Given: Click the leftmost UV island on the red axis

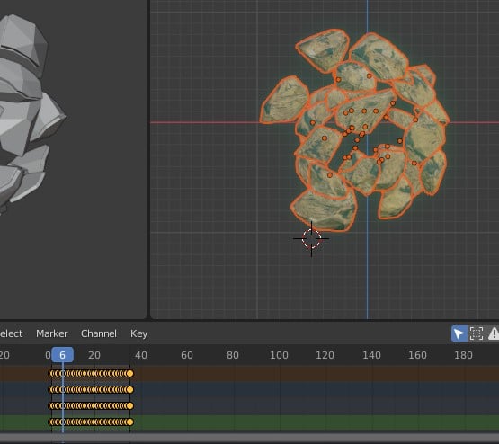Looking at the screenshot, I should [x=283, y=100].
